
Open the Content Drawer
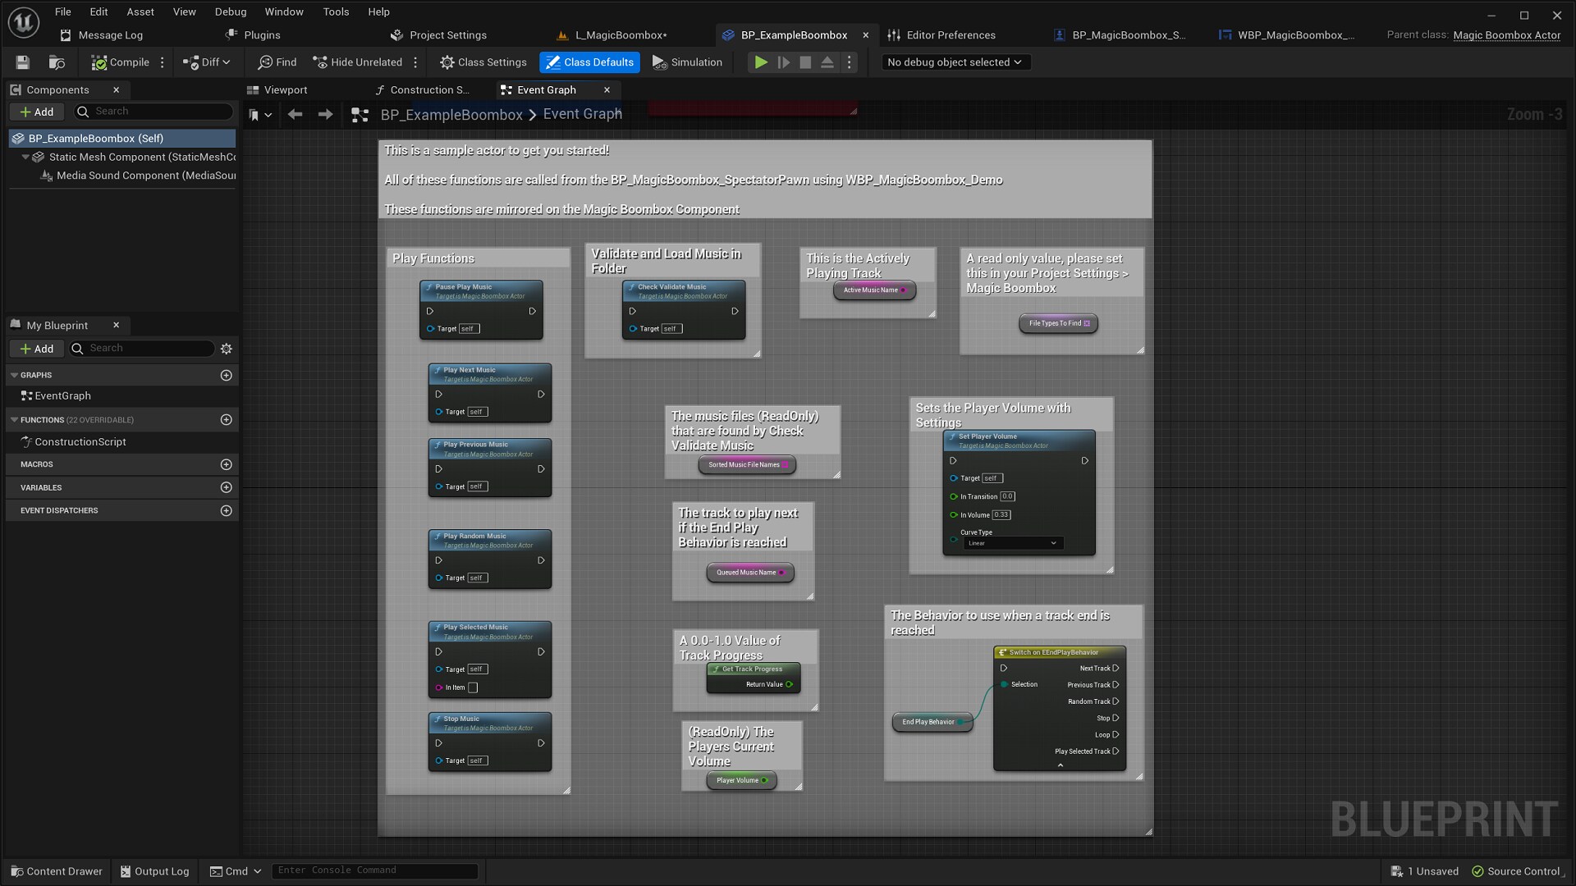(56, 871)
